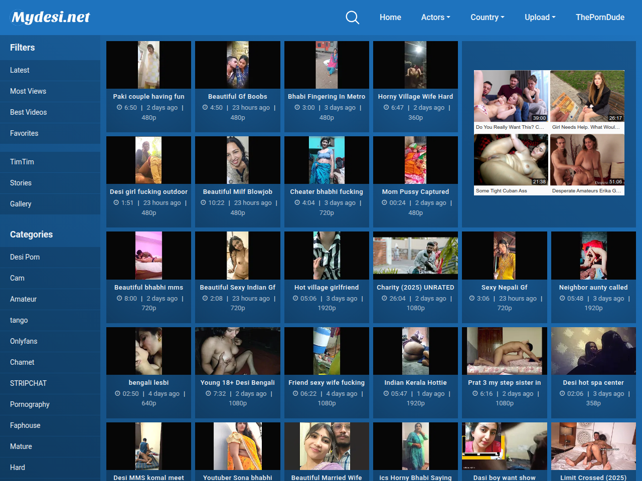Click the search magnifier icon

pyautogui.click(x=353, y=18)
